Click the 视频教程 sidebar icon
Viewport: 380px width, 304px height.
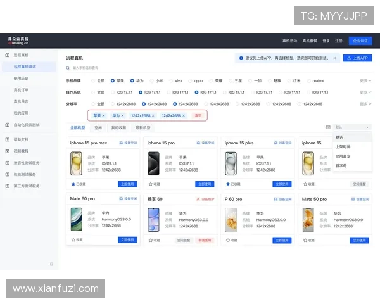[8, 151]
